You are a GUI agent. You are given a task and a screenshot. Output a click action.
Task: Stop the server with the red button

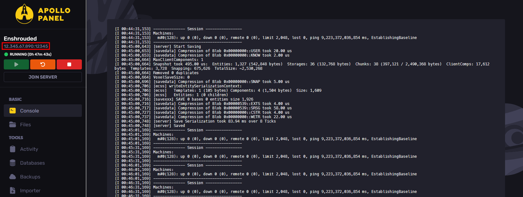click(x=69, y=64)
